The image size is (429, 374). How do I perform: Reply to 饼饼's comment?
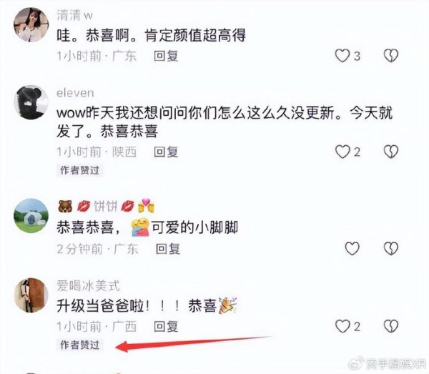tap(168, 249)
